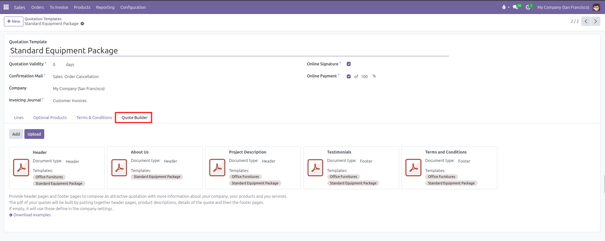Open the Terms and Conditions PDF icon
The image size is (605, 241).
(x=413, y=167)
